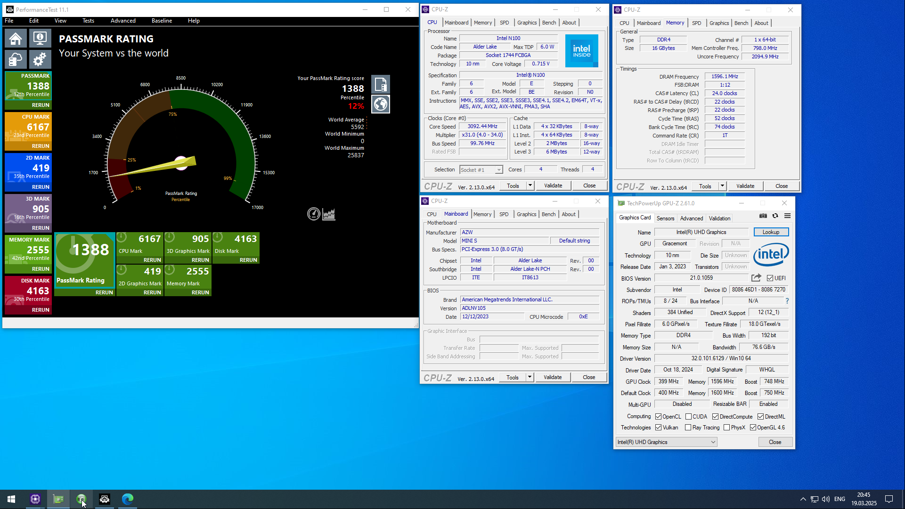The width and height of the screenshot is (905, 509).
Task: Toggle the DirectCompute checkbox
Action: [716, 417]
